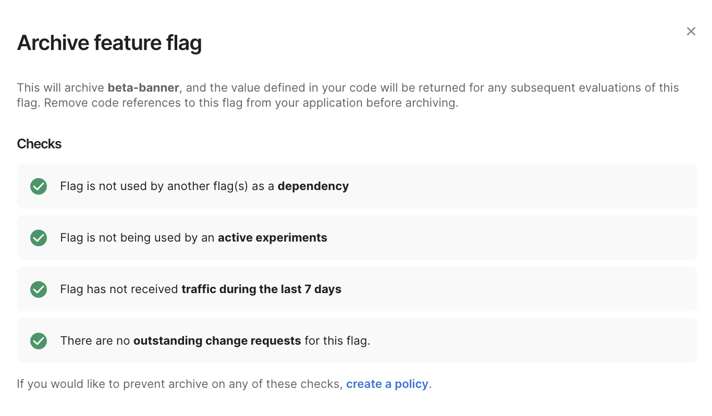Click green check icon for change requests
The image size is (712, 416).
[x=39, y=341]
